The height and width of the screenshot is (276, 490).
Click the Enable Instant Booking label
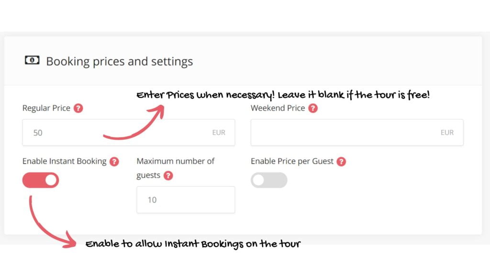(65, 161)
